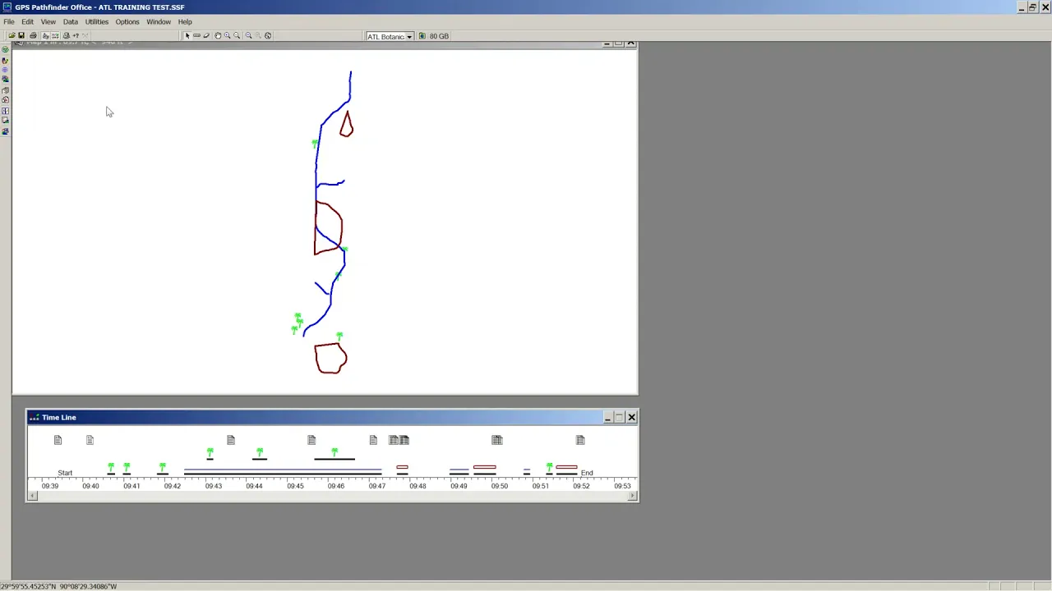
Task: Click the 80 GB disk space icon
Action: 422,36
